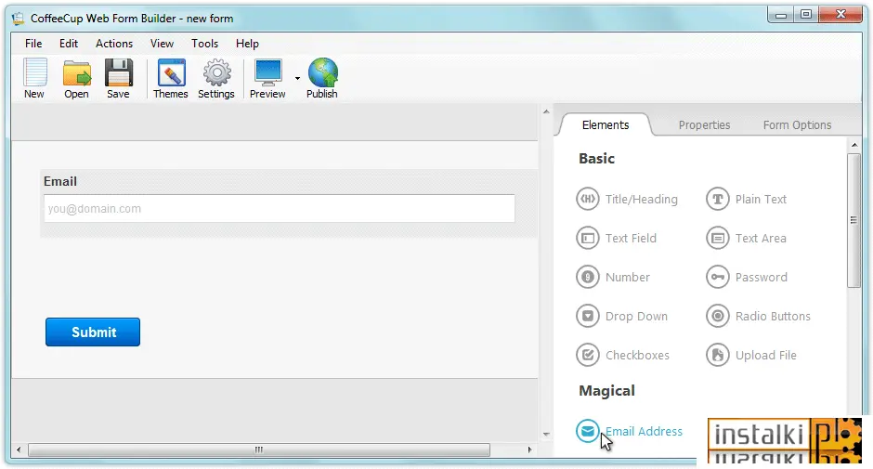The height and width of the screenshot is (469, 873).
Task: Maximize the CoffeeCup window
Action: click(805, 15)
